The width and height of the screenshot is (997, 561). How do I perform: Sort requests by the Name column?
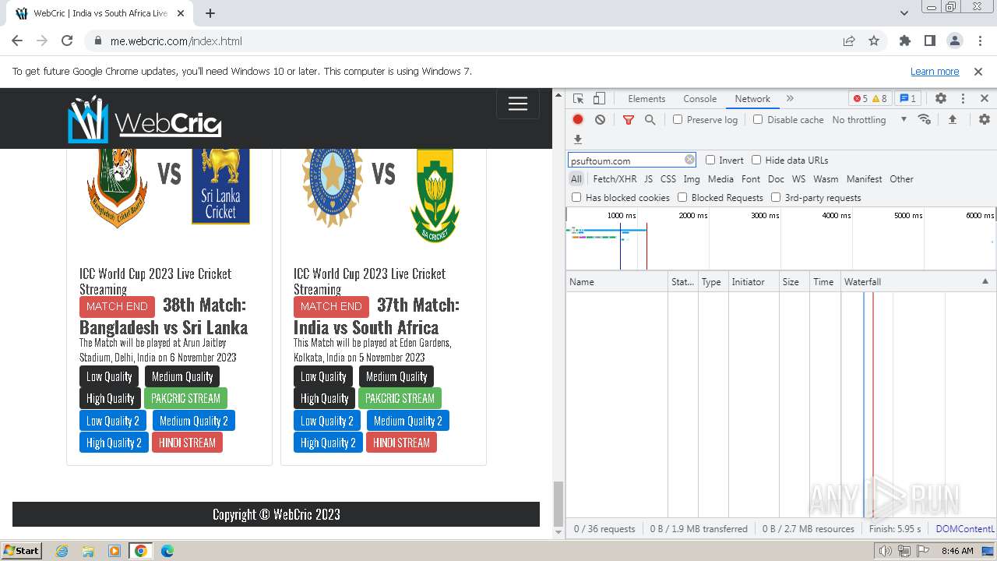617,281
